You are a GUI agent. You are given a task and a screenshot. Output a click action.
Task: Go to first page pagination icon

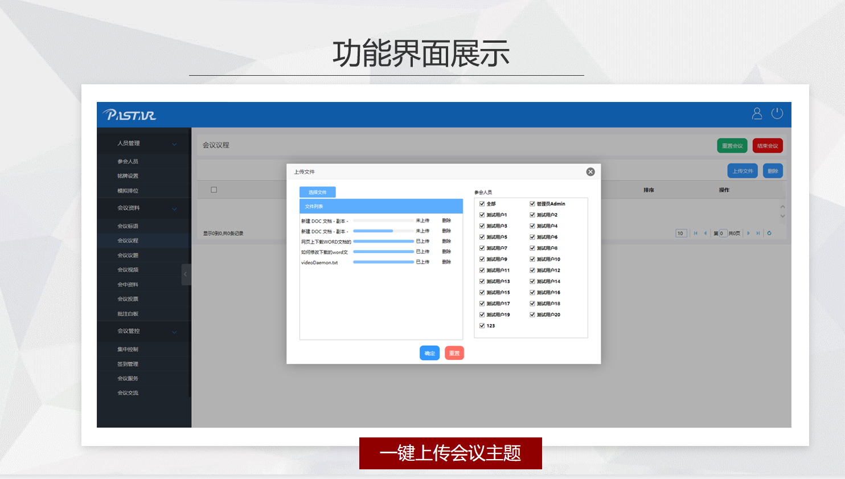695,233
